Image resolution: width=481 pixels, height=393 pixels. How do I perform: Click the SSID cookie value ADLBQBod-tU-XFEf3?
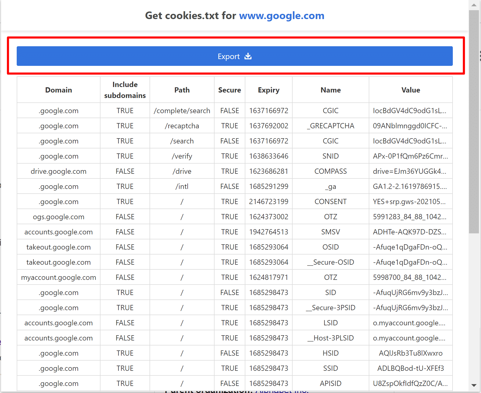point(410,368)
